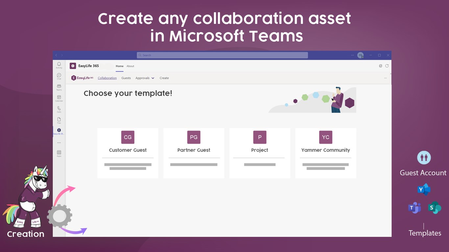449x252 pixels.
Task: Switch to the Home tab
Action: (x=120, y=66)
